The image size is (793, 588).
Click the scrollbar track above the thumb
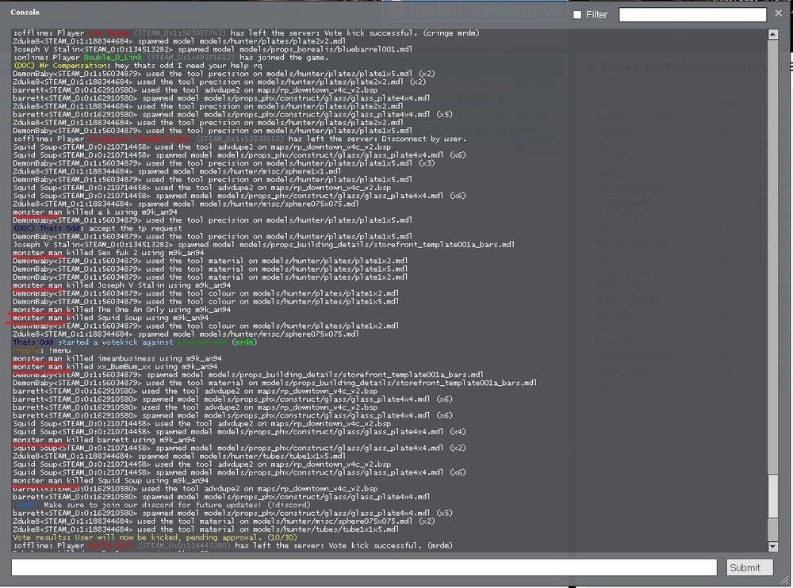coord(773,238)
